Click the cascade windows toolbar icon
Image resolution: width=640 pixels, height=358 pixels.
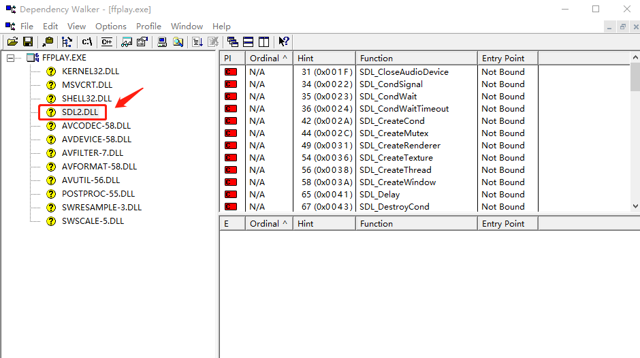coord(233,42)
